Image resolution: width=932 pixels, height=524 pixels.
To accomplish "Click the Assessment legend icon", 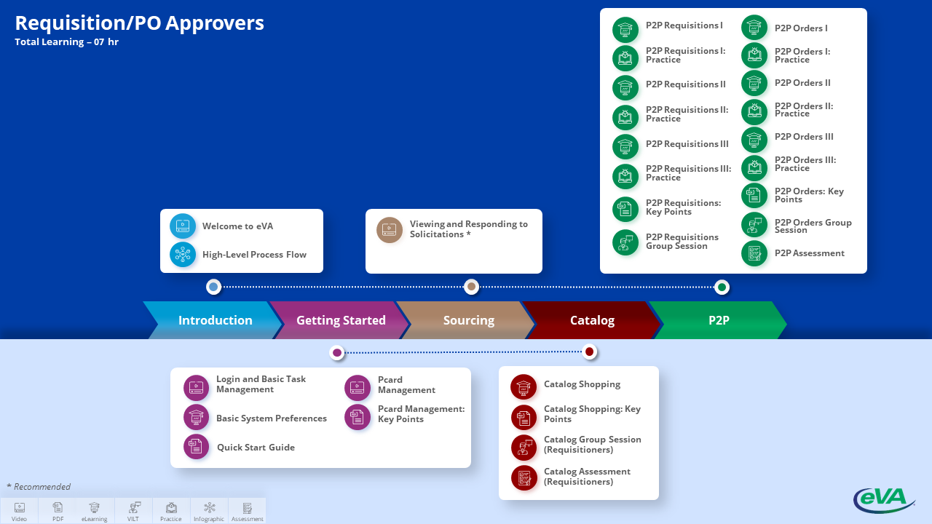I will [248, 507].
